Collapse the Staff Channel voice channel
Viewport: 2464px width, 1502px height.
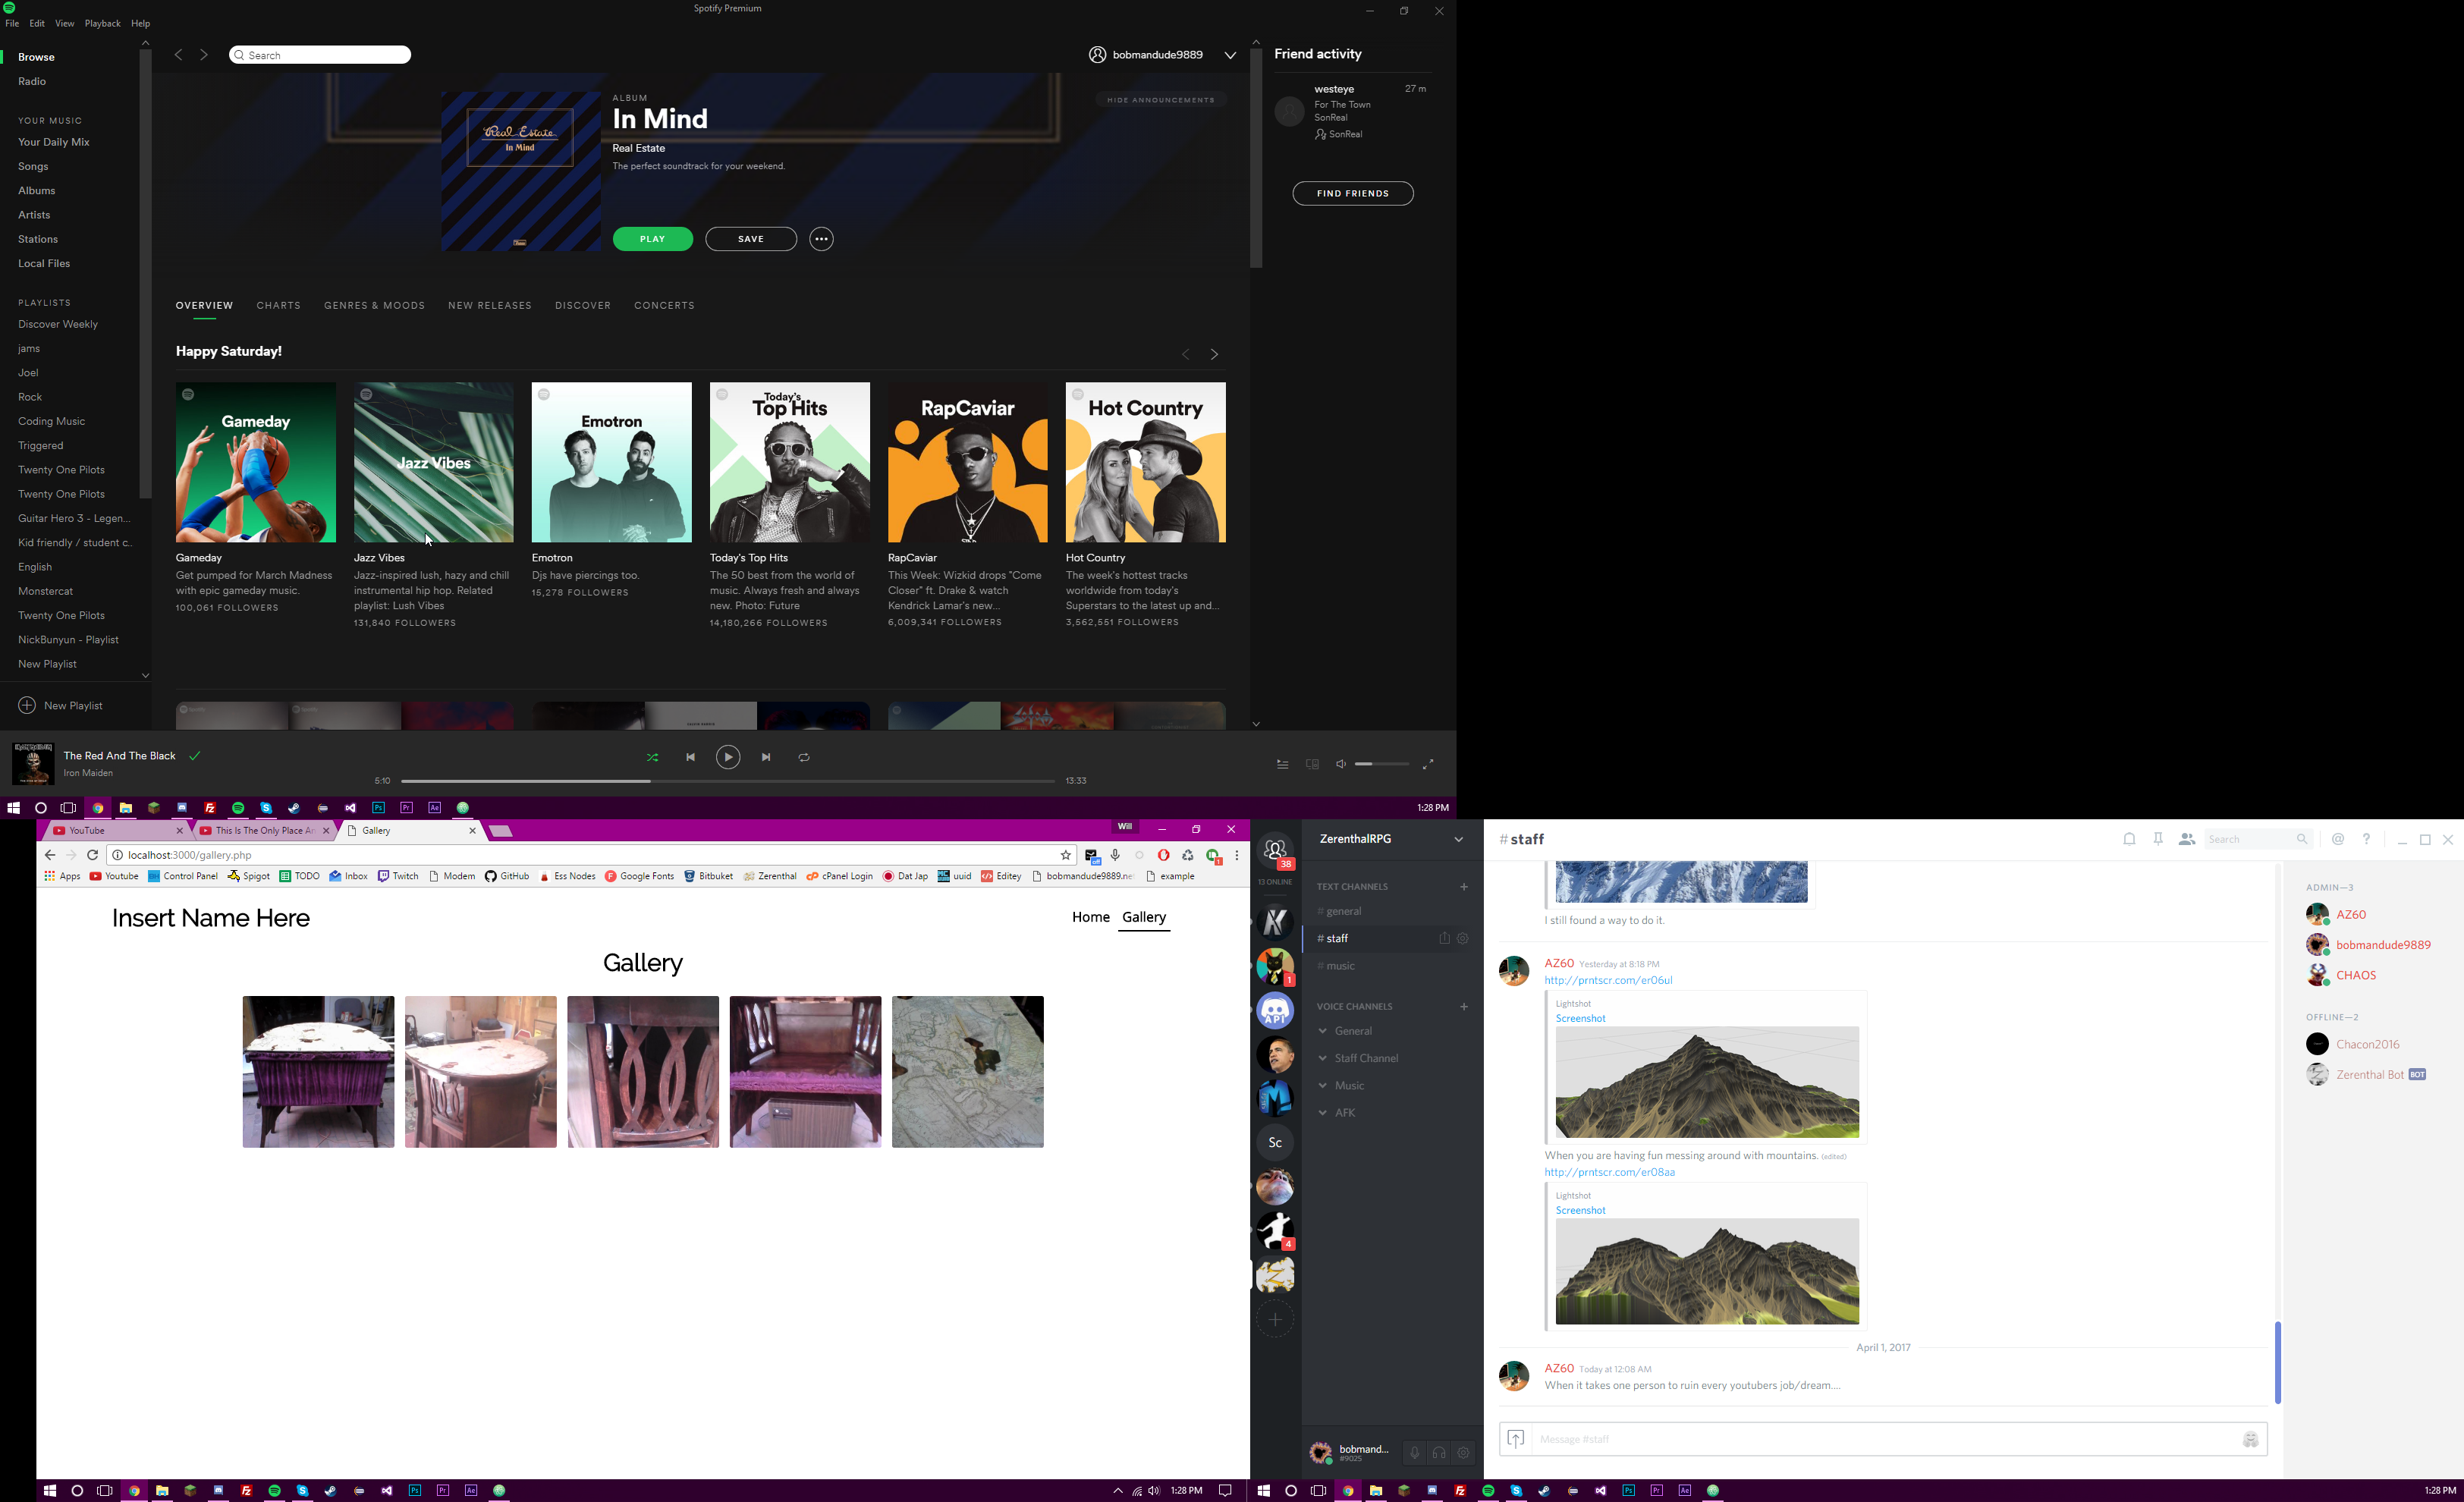tap(1323, 1058)
